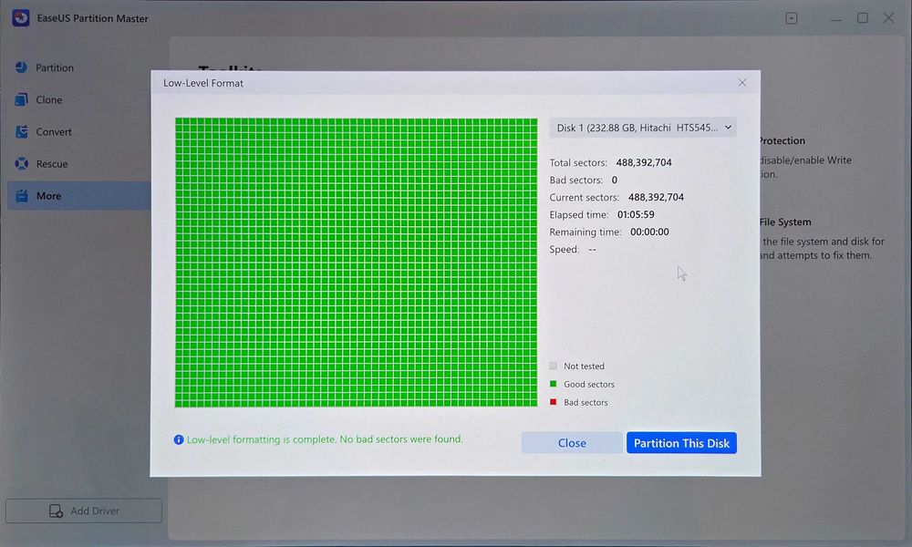The height and width of the screenshot is (547, 912).
Task: Close the Low-Level Format dialog with X
Action: click(742, 83)
